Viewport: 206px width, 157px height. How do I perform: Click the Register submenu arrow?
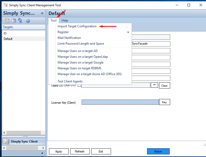pyautogui.click(x=128, y=32)
